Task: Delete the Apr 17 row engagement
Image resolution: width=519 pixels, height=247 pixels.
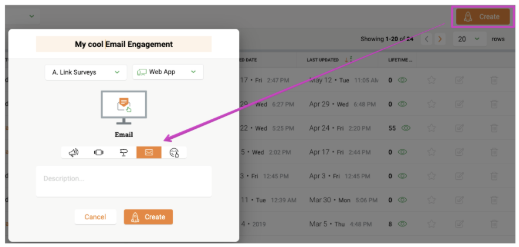Action: (x=494, y=152)
